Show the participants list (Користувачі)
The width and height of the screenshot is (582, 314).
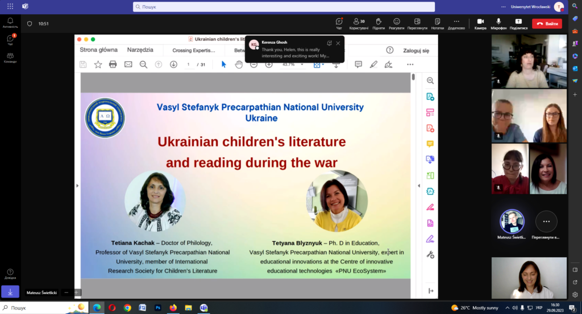pyautogui.click(x=359, y=23)
